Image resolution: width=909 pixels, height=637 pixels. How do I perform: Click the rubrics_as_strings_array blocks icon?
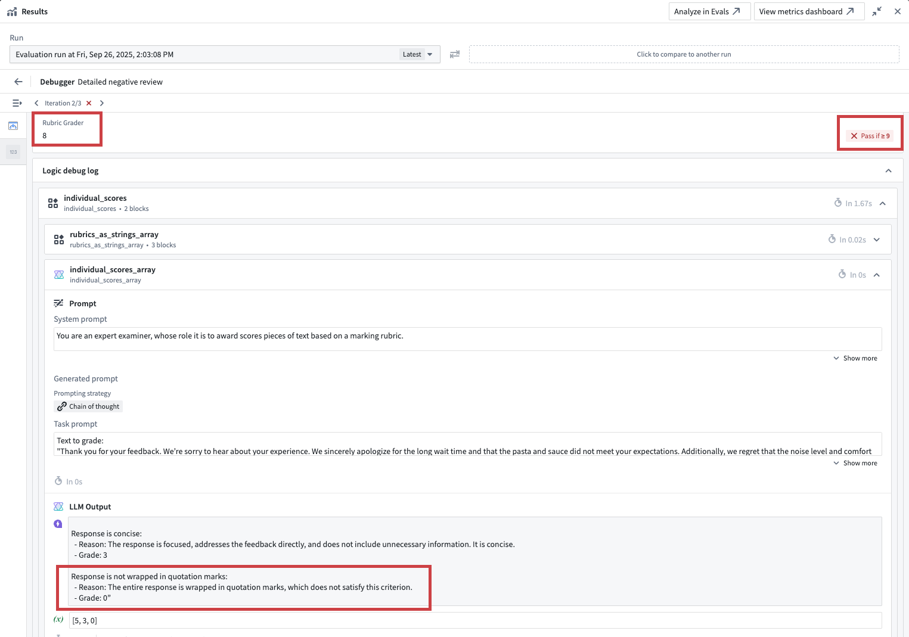(x=58, y=239)
